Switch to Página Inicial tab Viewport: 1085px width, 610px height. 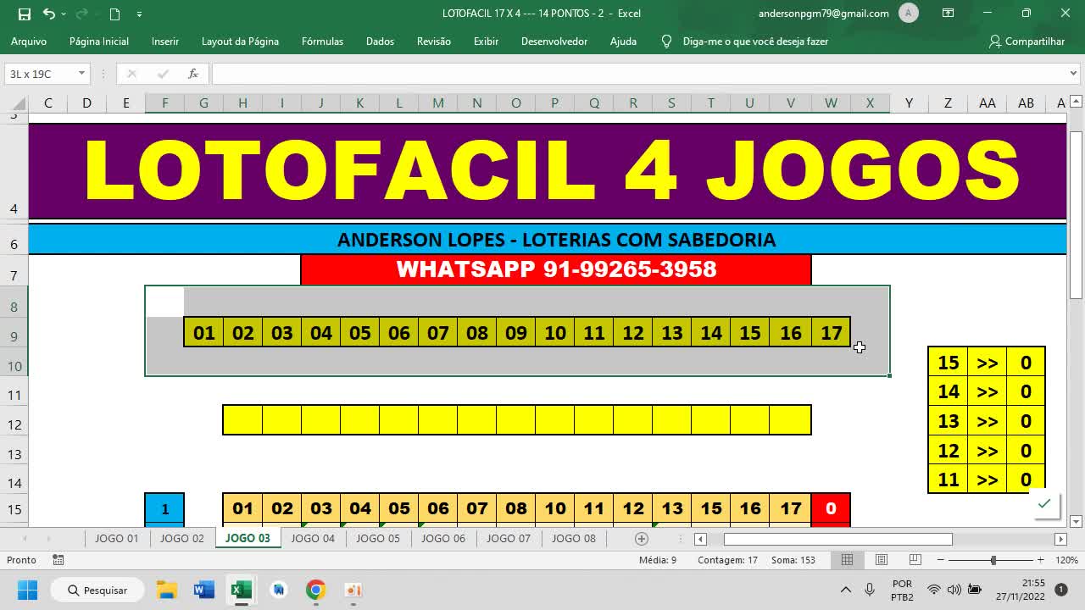click(99, 41)
